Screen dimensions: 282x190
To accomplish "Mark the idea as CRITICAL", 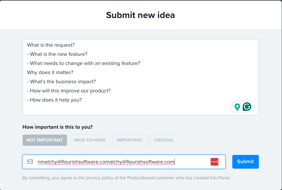I will click(164, 140).
